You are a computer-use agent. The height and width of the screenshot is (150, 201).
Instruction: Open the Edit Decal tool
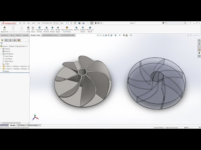pos(33,30)
